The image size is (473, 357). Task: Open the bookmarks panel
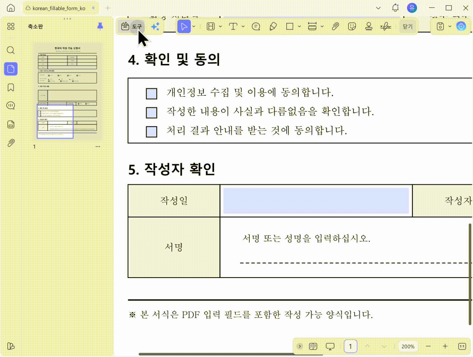coord(11,88)
